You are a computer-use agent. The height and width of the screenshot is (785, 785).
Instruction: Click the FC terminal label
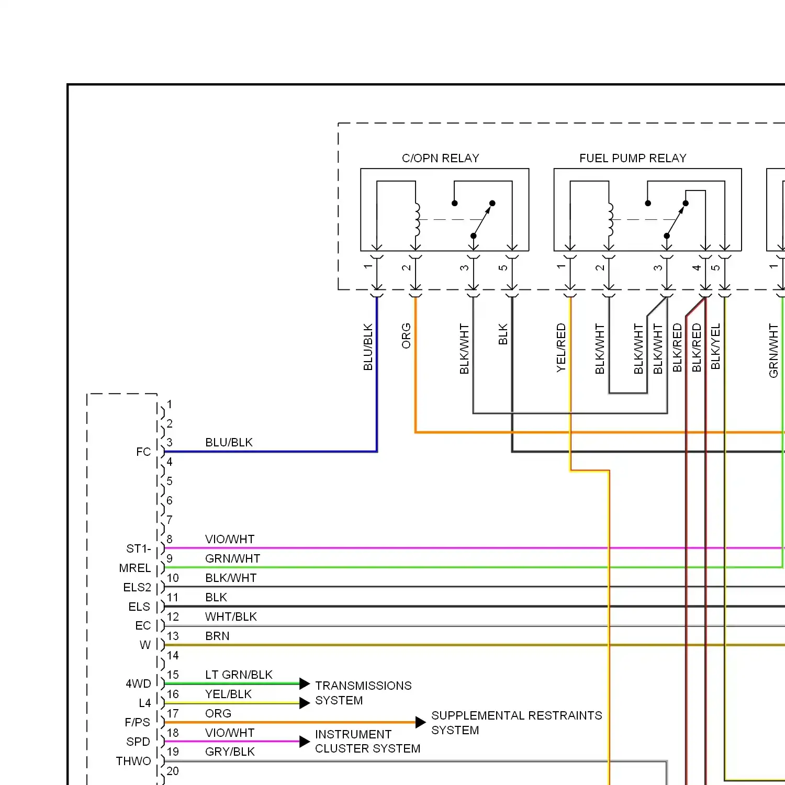(143, 452)
